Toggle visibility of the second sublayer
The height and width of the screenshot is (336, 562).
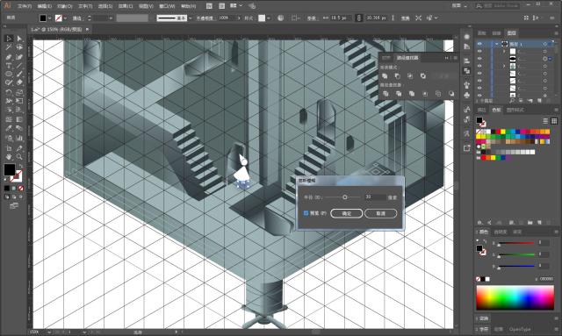pyautogui.click(x=479, y=59)
